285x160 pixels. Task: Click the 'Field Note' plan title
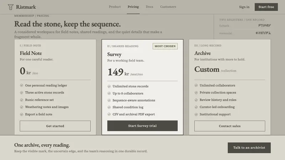click(x=31, y=53)
